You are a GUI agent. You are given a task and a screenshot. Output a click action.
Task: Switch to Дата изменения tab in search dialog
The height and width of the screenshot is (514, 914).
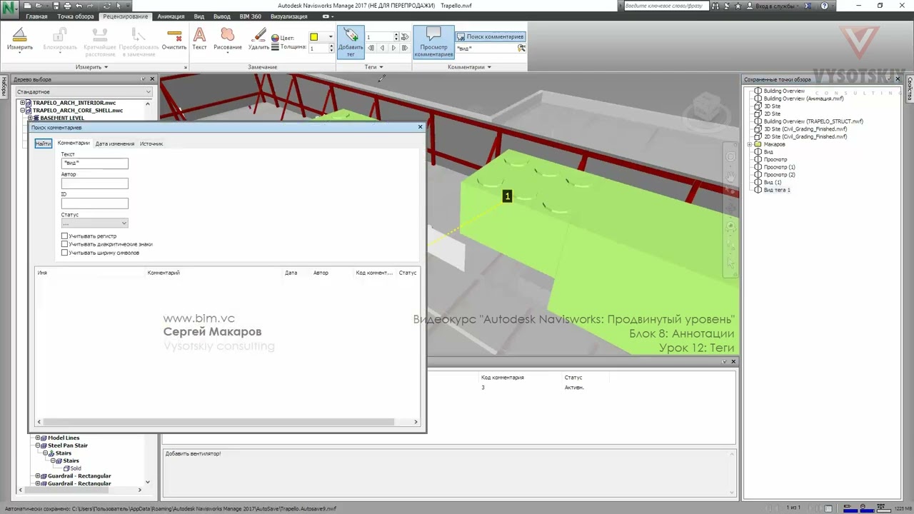[115, 143]
